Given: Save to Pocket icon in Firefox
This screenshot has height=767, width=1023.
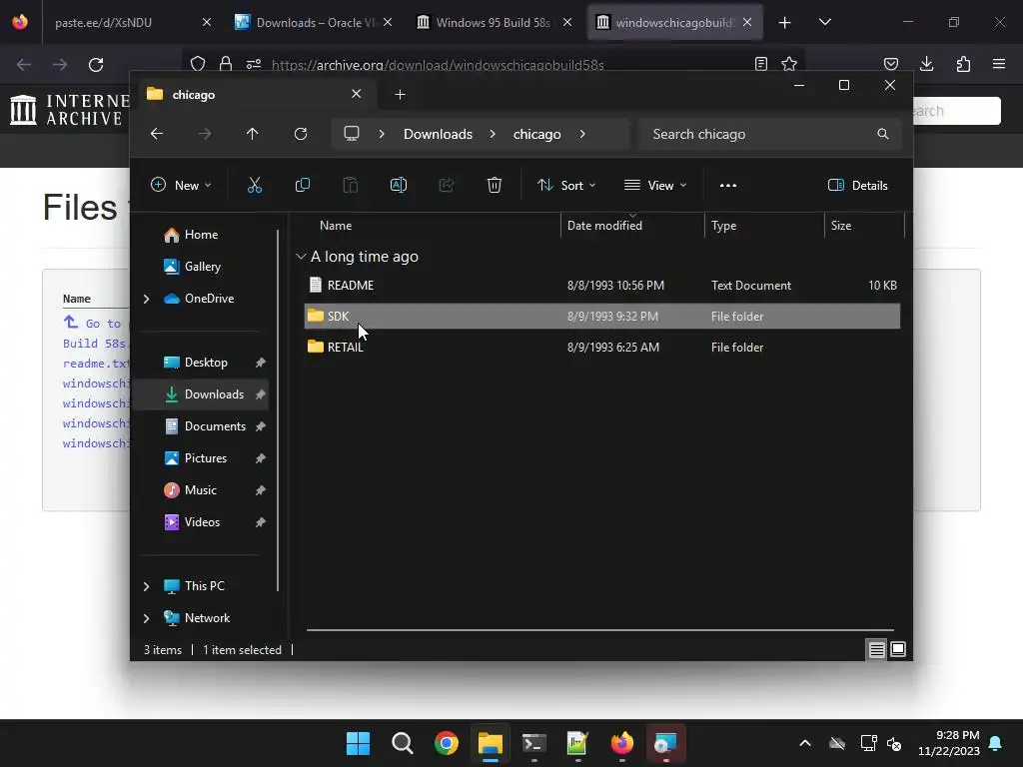Looking at the screenshot, I should pos(890,64).
